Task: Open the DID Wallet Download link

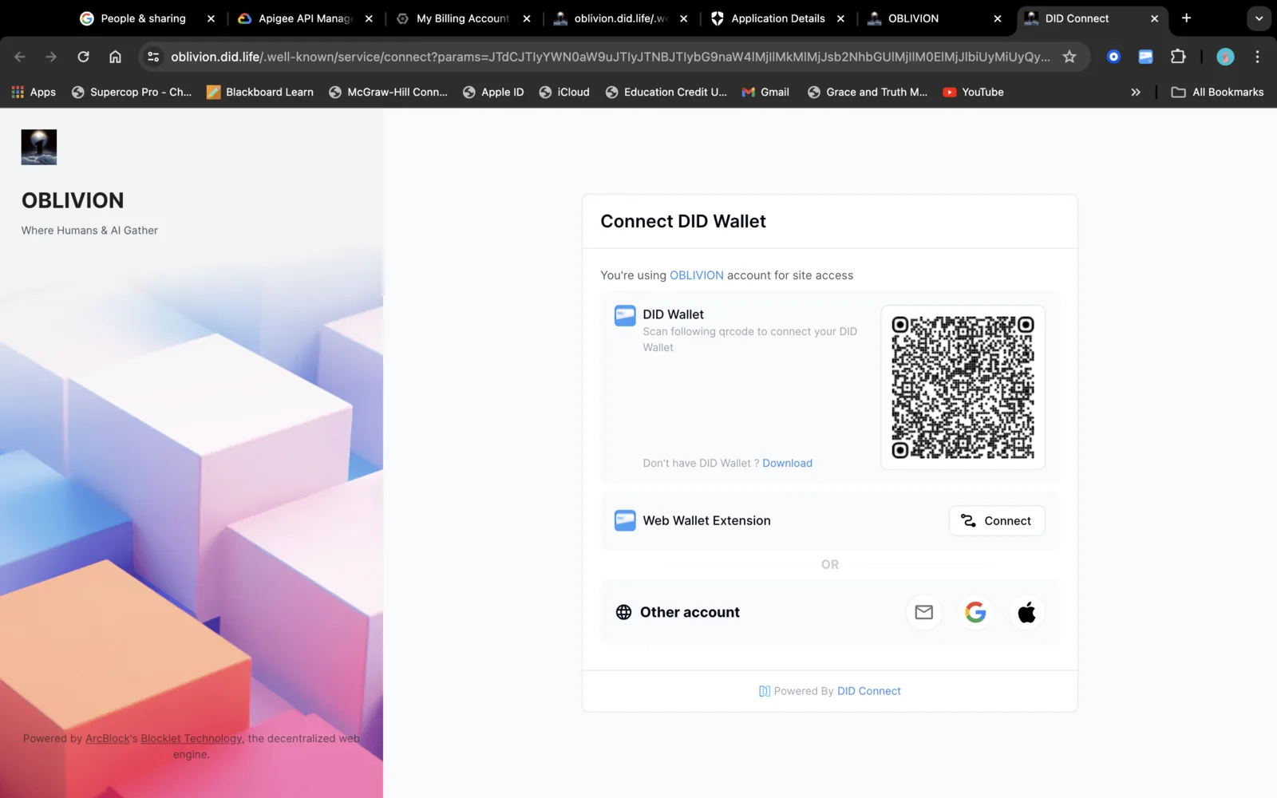Action: [787, 463]
